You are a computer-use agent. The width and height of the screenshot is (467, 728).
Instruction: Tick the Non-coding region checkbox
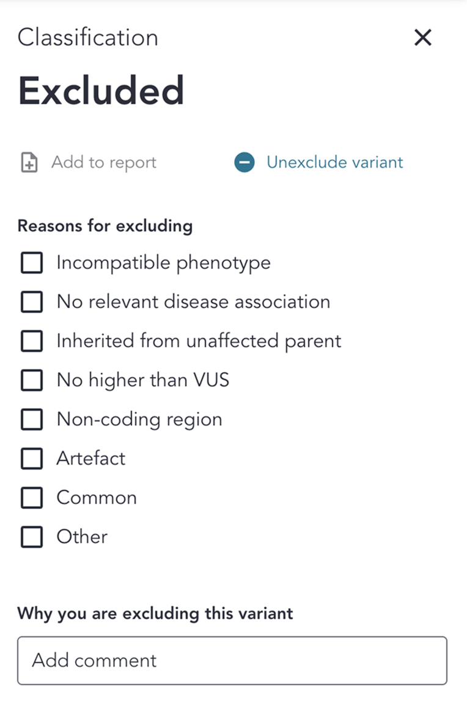point(31,419)
